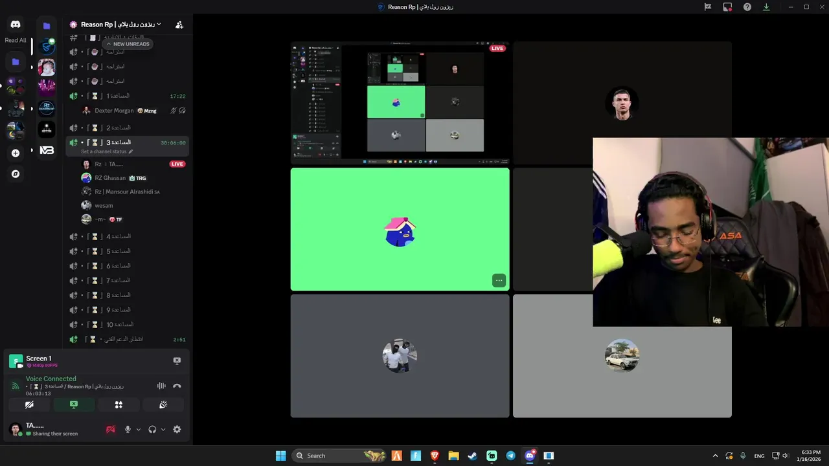This screenshot has width=829, height=466.
Task: Open connection signal strength icon
Action: 16,386
